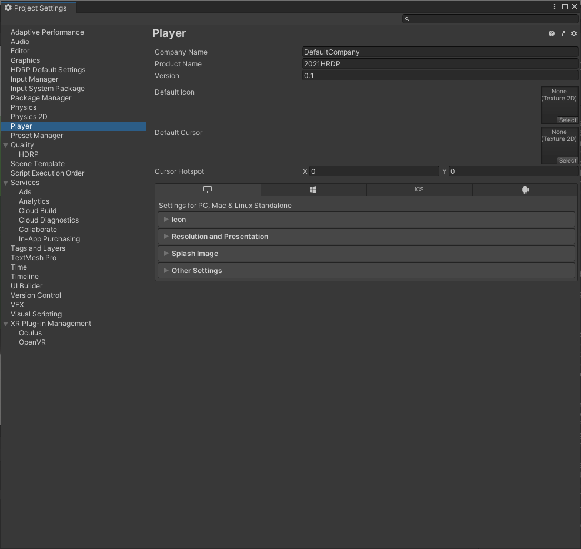
Task: Select the Standalone platform monitor icon
Action: [x=207, y=190]
